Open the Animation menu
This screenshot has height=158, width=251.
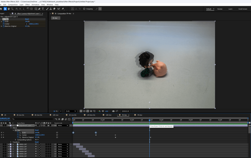tap(35, 5)
